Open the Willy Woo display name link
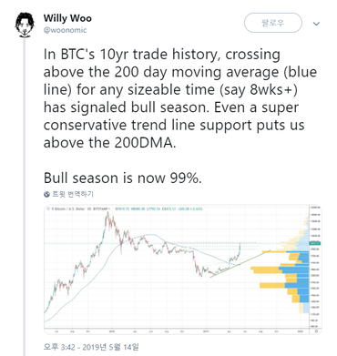This screenshot has height=356, width=337. 67,18
